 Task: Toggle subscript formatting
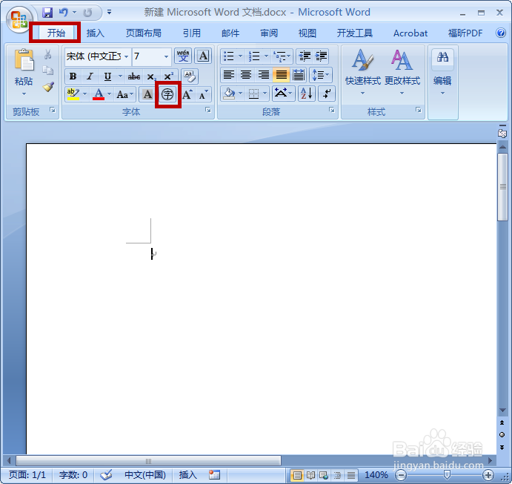coord(151,76)
